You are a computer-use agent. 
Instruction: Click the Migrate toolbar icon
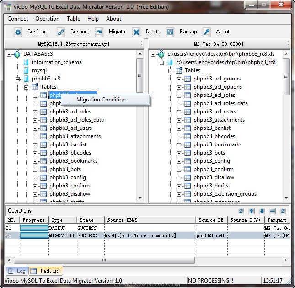(99, 32)
